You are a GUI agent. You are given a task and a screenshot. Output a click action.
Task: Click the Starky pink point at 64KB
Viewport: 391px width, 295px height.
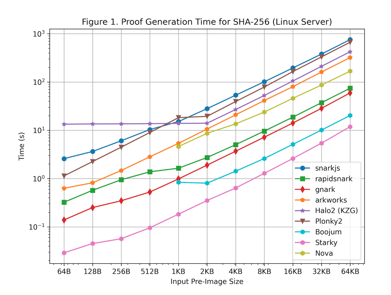pos(350,127)
